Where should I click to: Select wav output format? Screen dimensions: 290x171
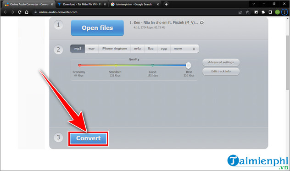pos(92,49)
